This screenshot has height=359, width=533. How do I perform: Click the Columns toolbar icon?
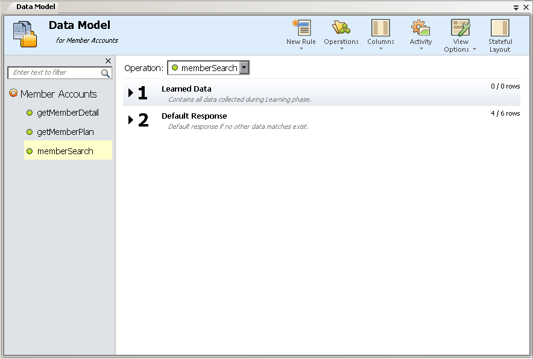380,28
